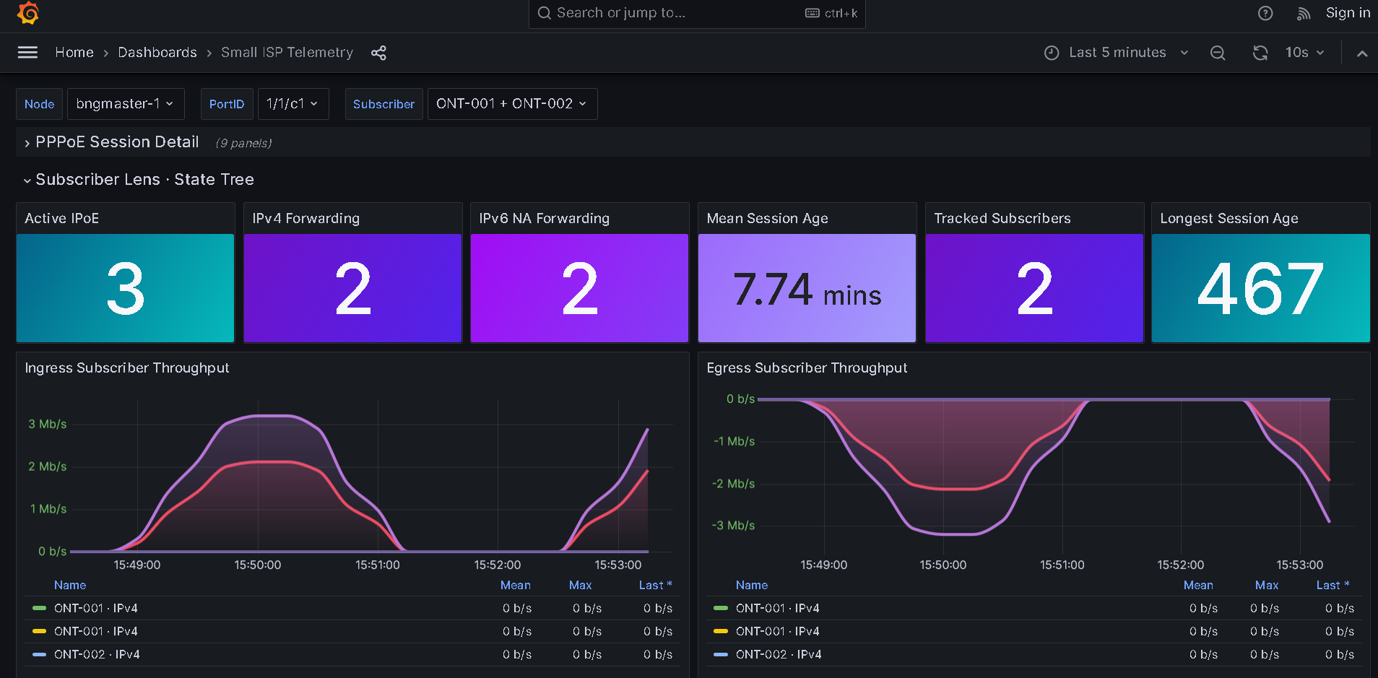Click the Ingress Subscriber Throughput title

[x=127, y=368]
